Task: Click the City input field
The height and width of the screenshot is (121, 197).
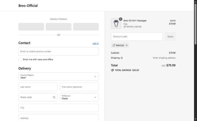Action: point(58,108)
